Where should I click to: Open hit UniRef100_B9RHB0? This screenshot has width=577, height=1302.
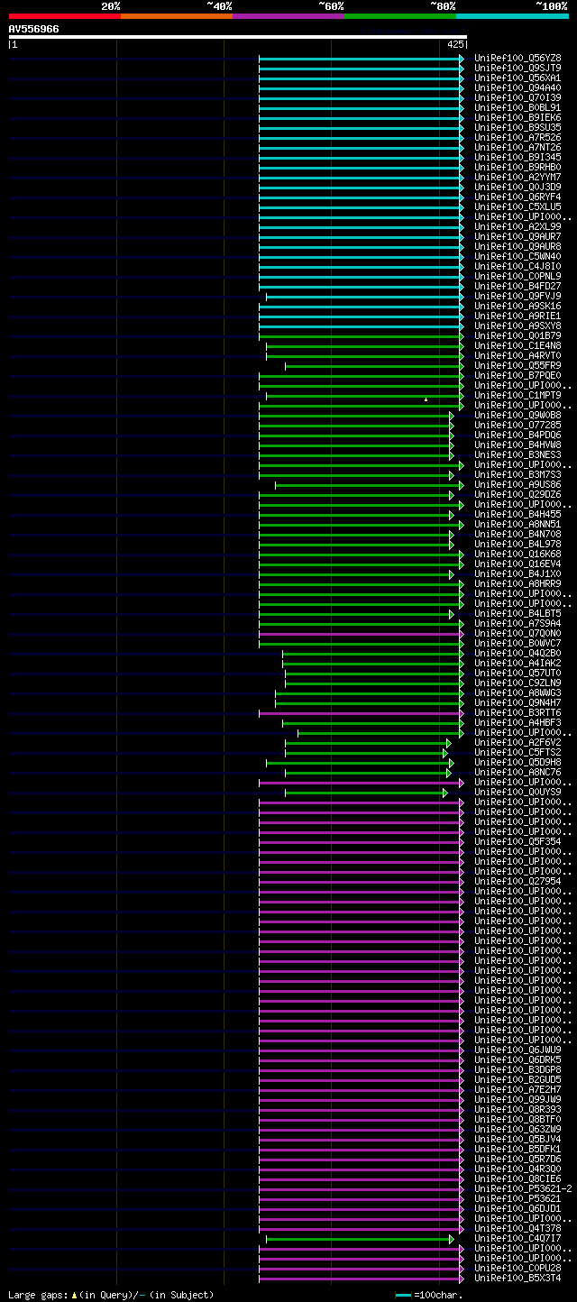pyautogui.click(x=517, y=167)
